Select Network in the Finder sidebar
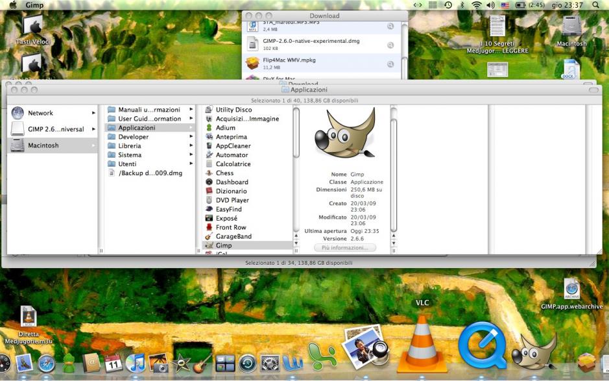This screenshot has height=381, width=609. point(53,113)
